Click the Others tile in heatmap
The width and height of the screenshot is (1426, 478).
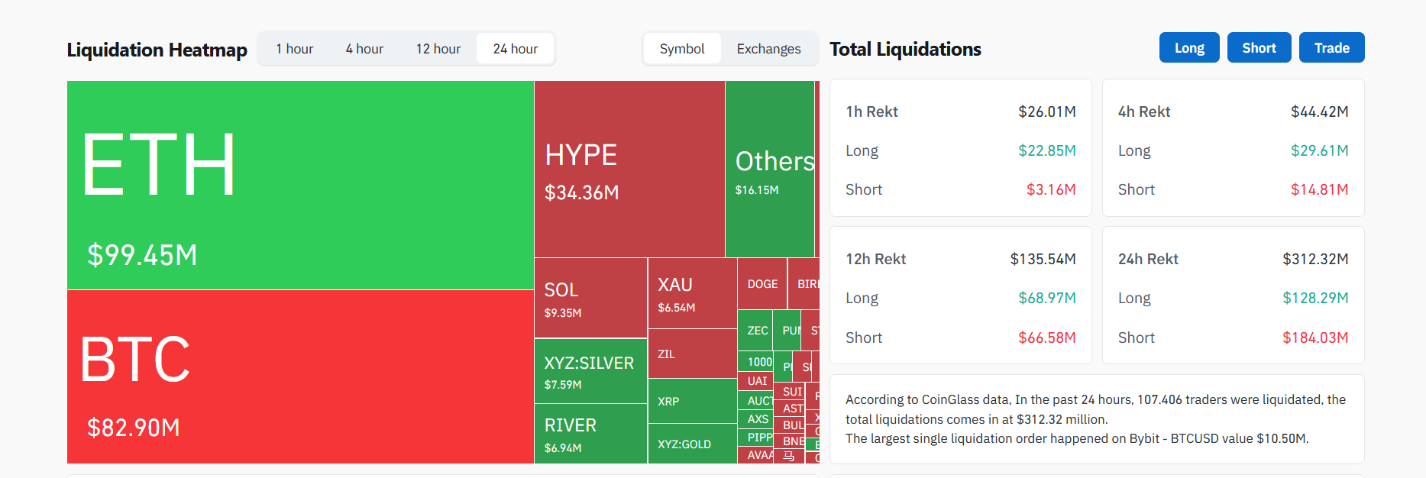point(769,170)
